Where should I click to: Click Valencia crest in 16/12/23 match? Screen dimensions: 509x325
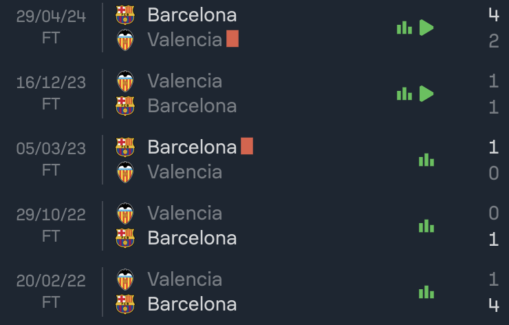pos(125,81)
